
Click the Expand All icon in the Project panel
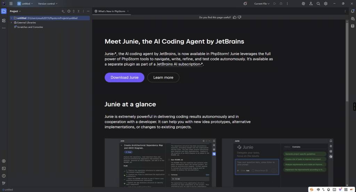coord(74,11)
